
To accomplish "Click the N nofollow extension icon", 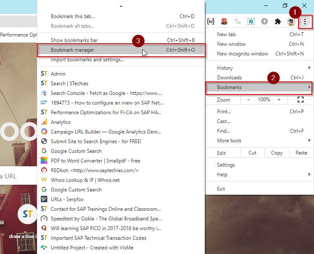I will pos(251,21).
